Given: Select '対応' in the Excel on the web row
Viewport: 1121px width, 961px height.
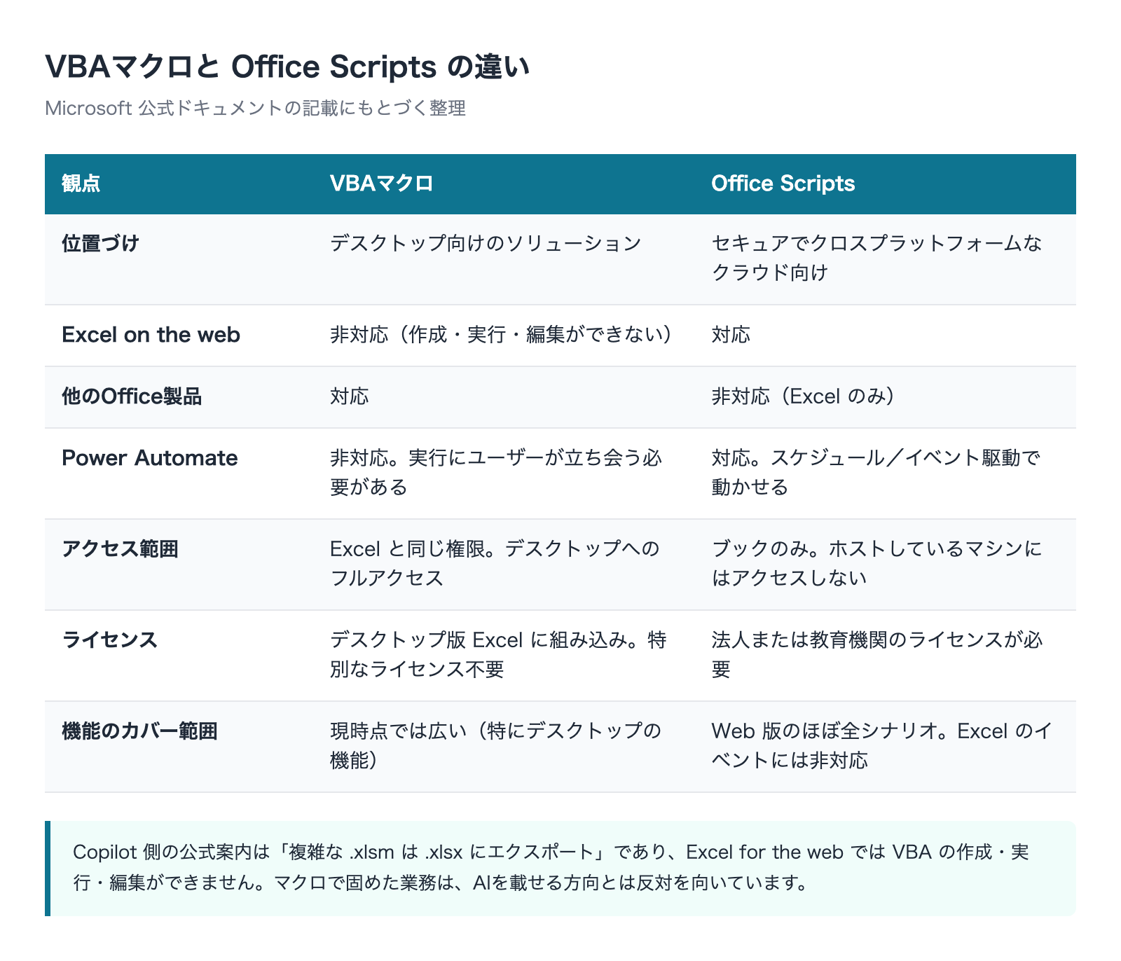Looking at the screenshot, I should click(x=731, y=335).
